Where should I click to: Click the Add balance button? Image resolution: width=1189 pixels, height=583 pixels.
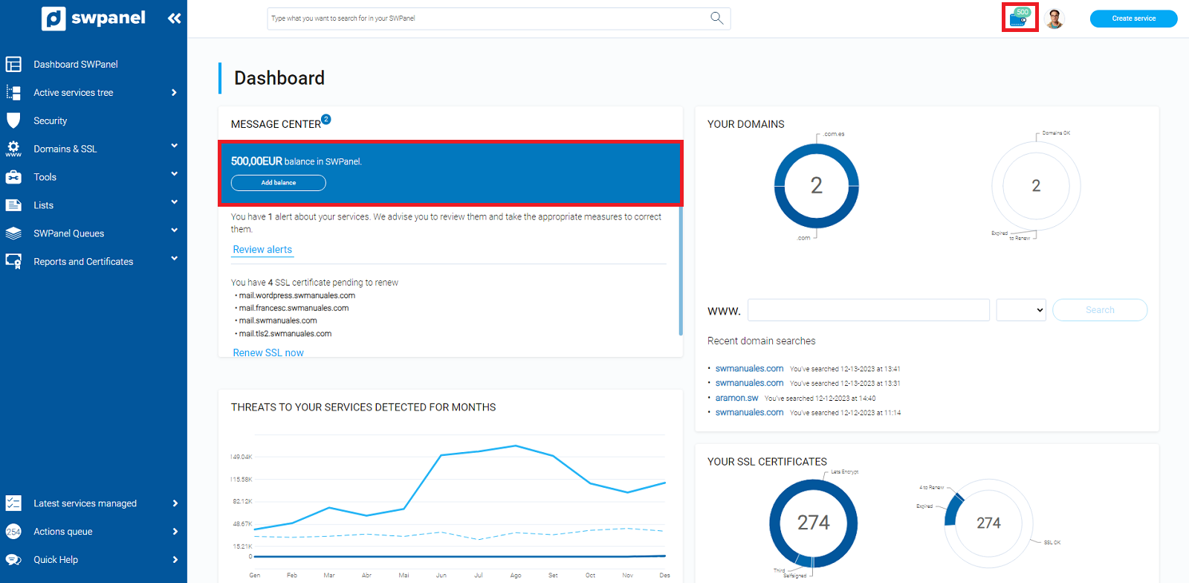(279, 183)
